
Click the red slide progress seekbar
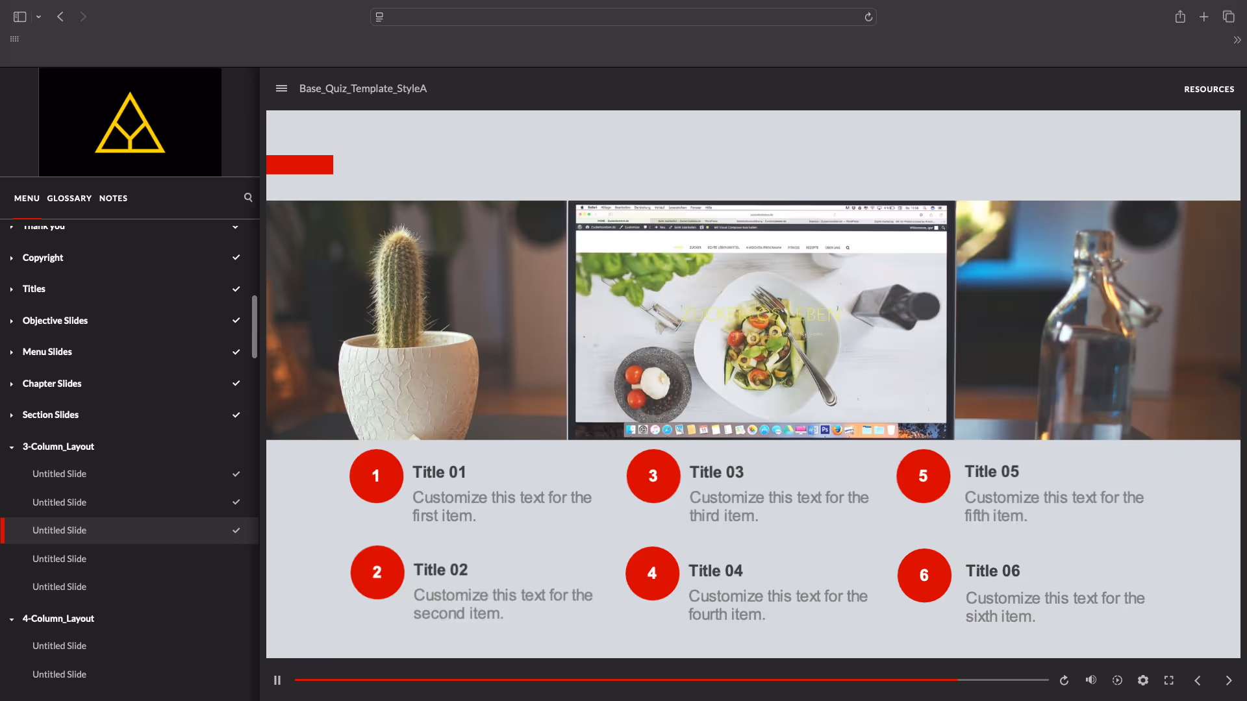pos(623,680)
